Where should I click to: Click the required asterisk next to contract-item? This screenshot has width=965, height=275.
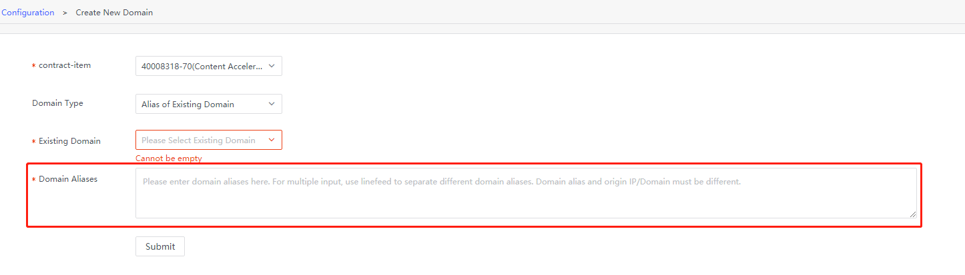[x=34, y=66]
